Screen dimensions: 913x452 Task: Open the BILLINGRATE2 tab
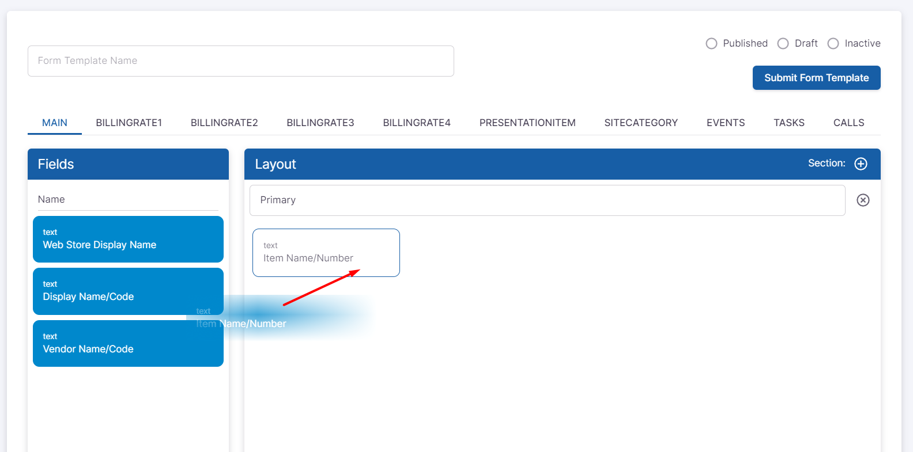(224, 123)
